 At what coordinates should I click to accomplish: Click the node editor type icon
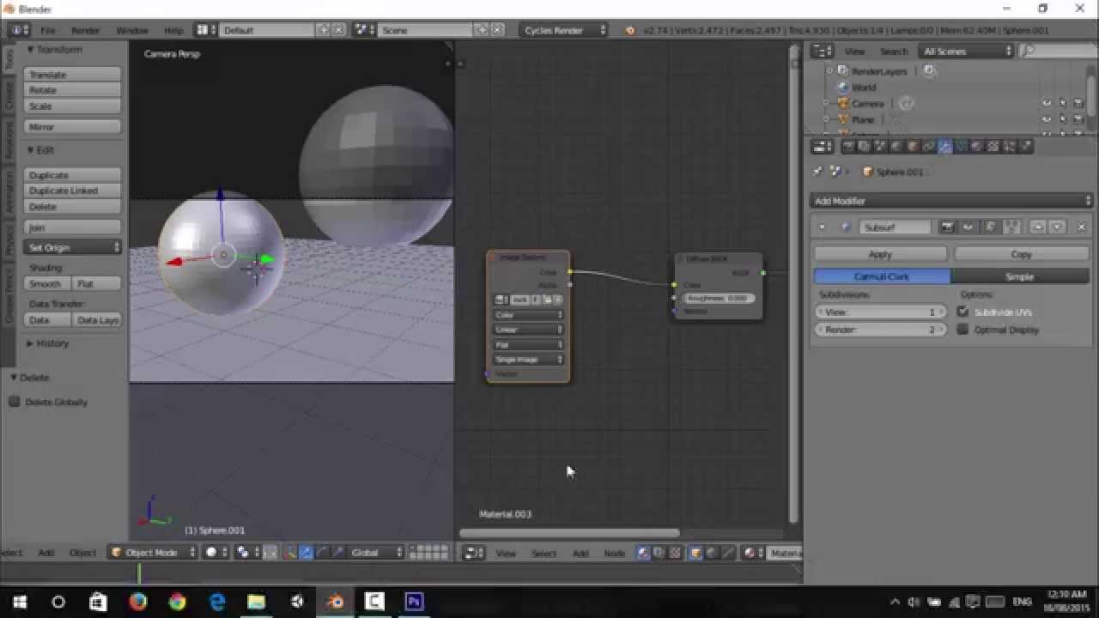click(473, 553)
